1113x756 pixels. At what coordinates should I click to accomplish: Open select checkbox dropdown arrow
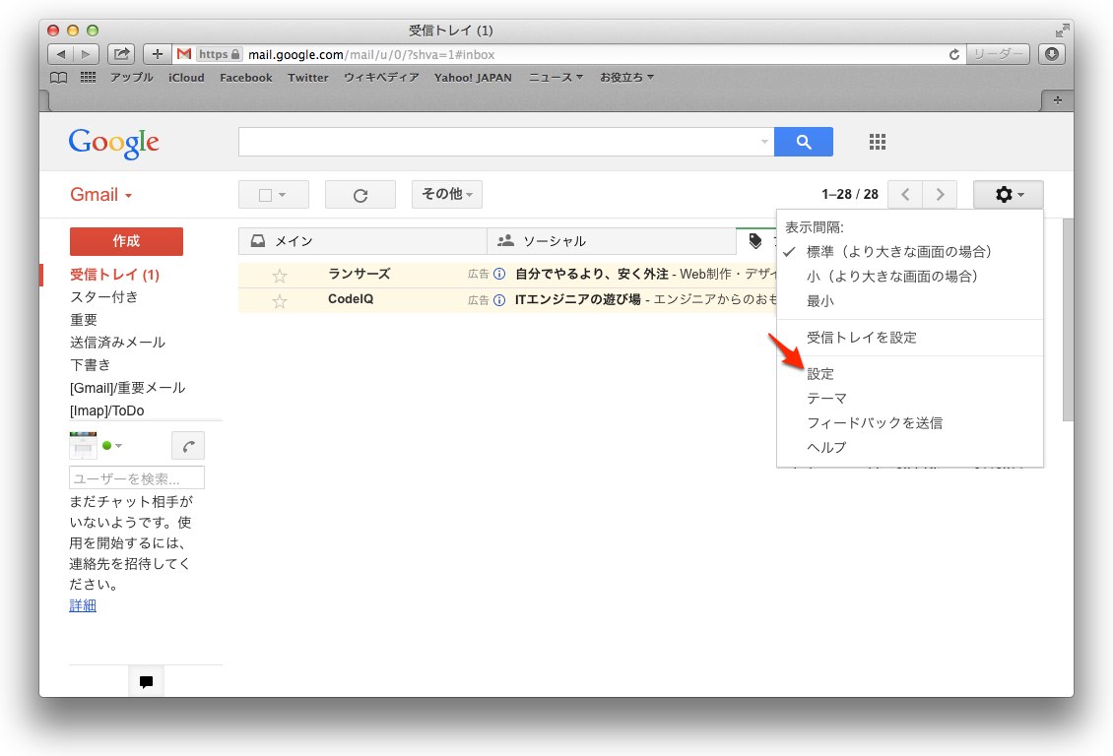283,195
